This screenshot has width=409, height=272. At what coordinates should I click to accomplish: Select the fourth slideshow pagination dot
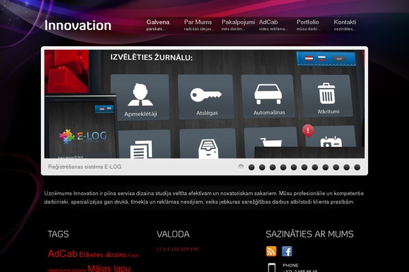273,167
